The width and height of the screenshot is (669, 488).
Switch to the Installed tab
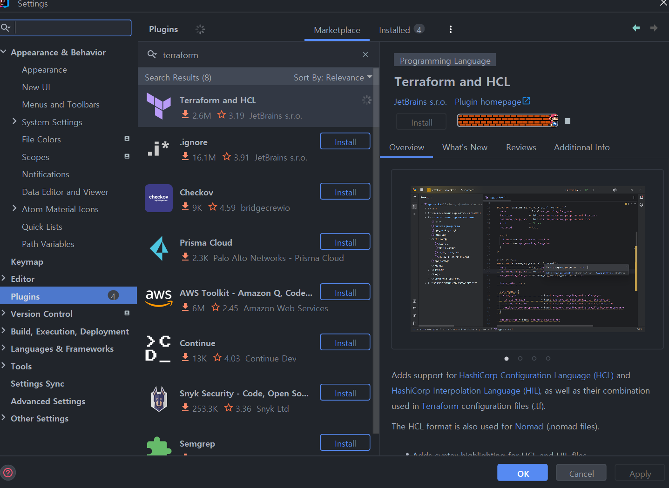pyautogui.click(x=401, y=30)
